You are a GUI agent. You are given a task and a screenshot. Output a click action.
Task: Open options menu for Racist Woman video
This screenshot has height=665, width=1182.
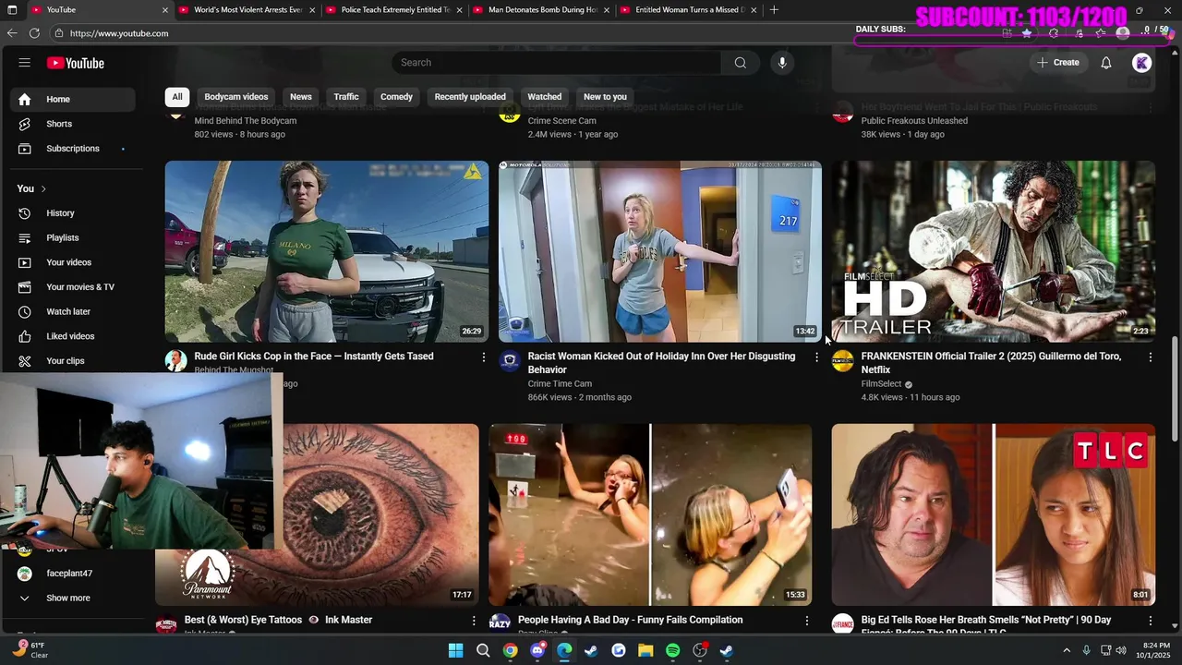tap(816, 357)
